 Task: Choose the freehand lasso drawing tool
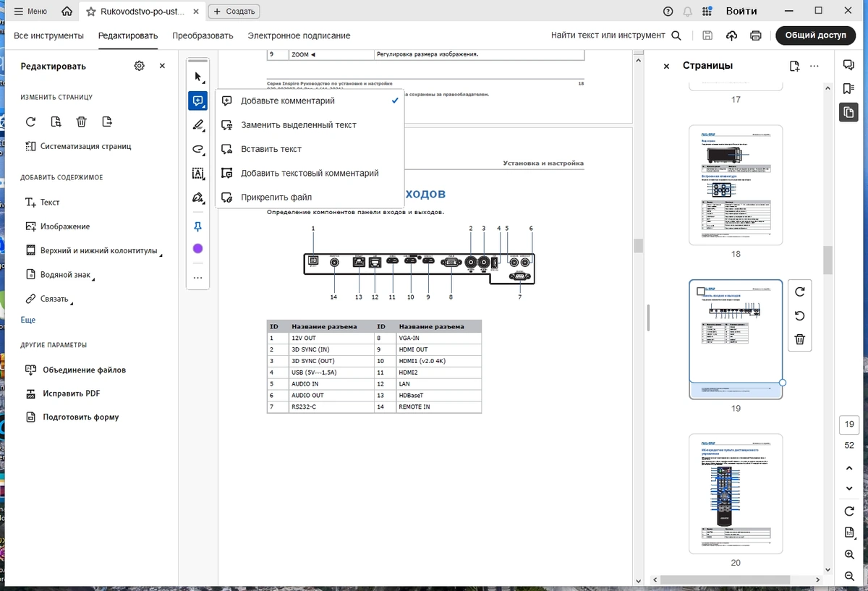(197, 149)
